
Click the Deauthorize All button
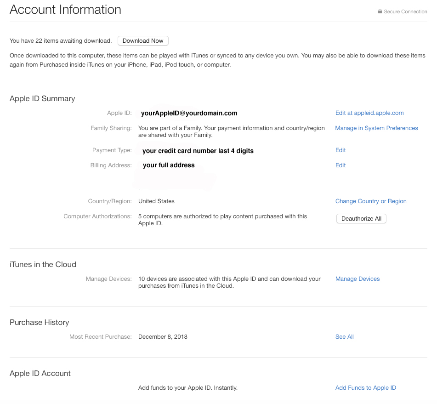pyautogui.click(x=361, y=218)
